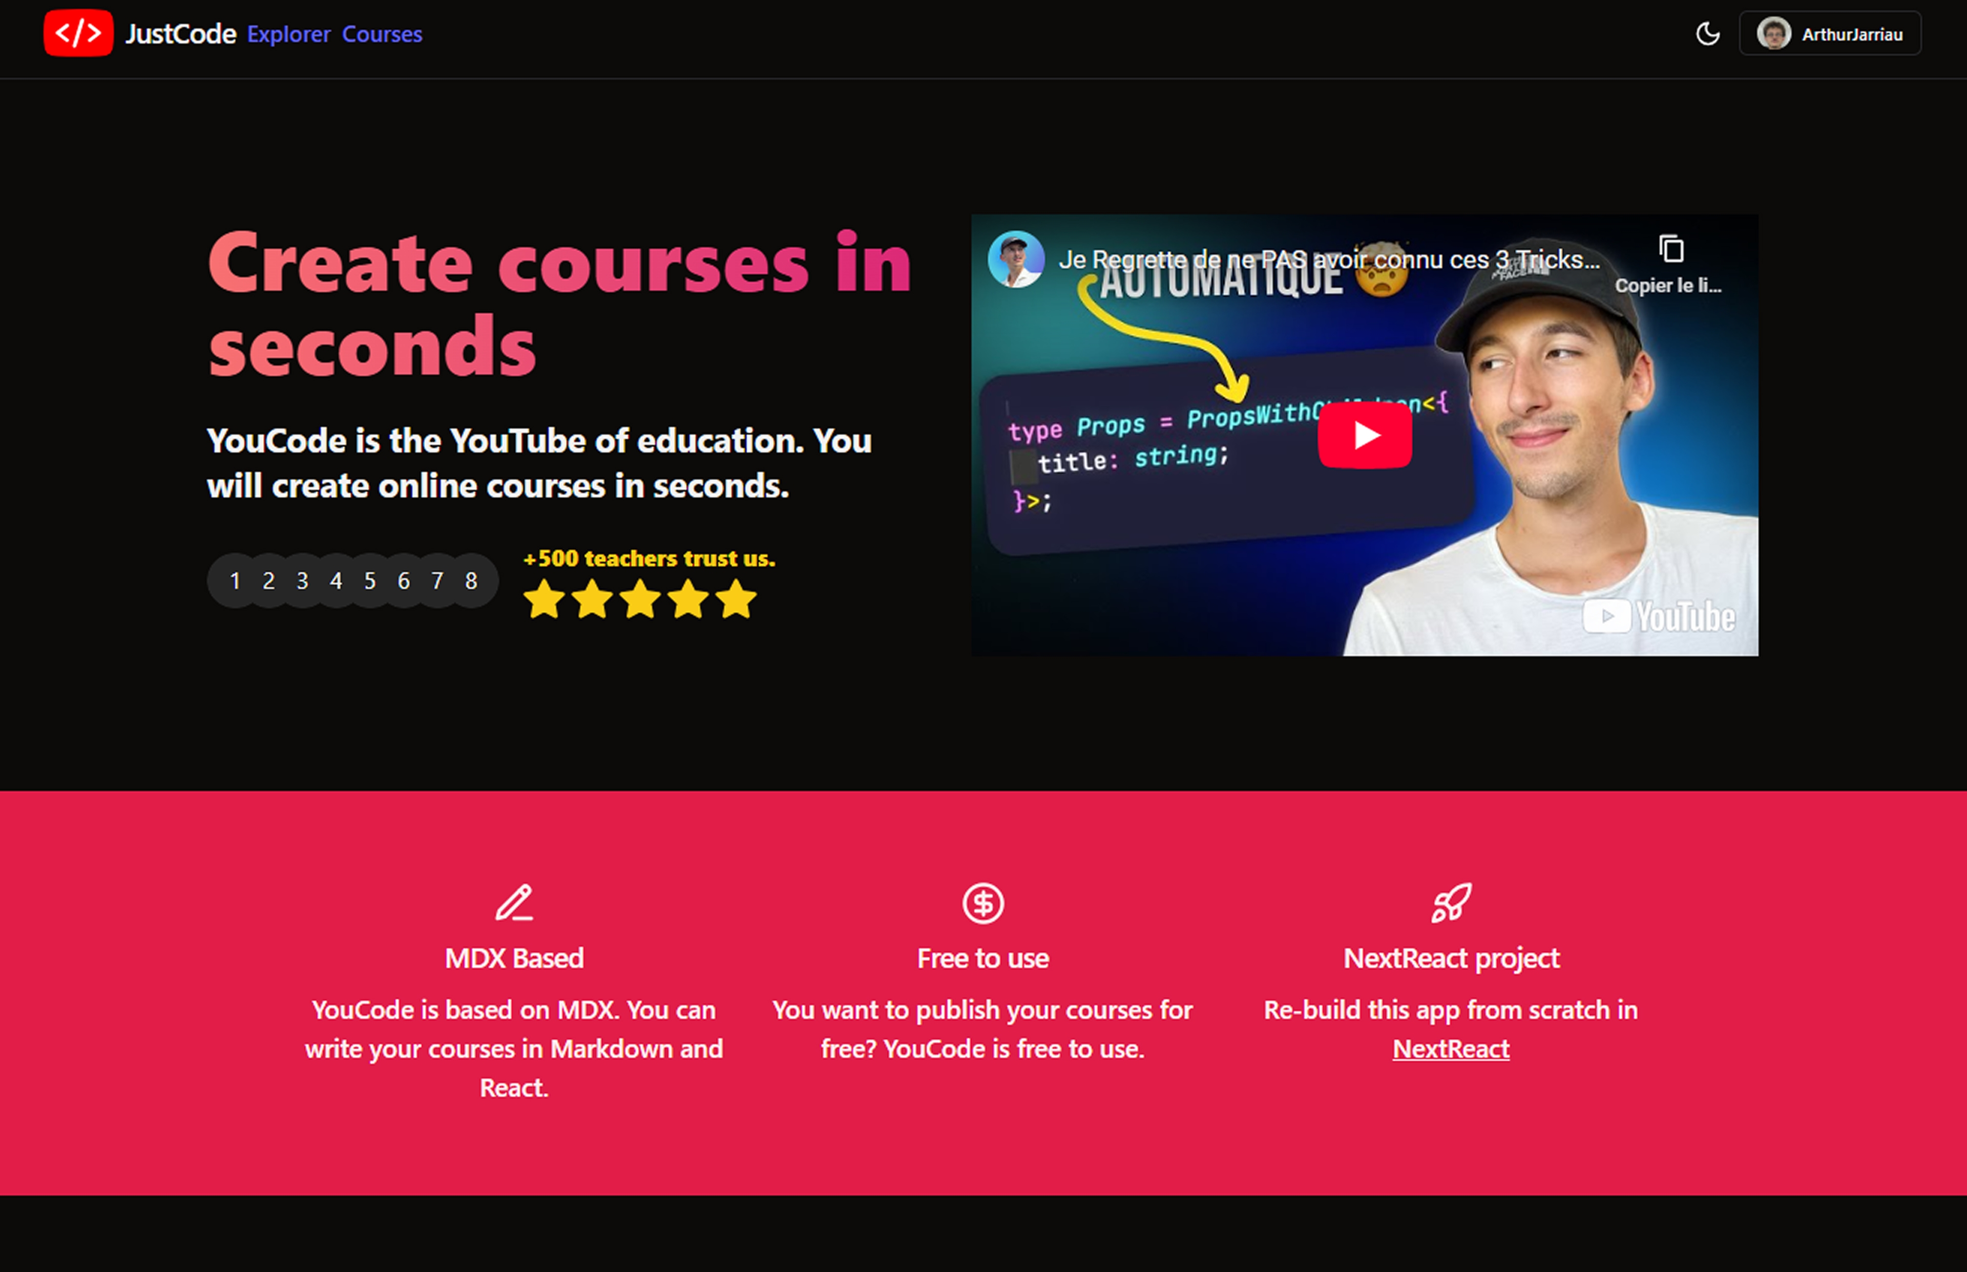Click the '+500 teachers trust us.' text
The image size is (1967, 1272).
[650, 559]
